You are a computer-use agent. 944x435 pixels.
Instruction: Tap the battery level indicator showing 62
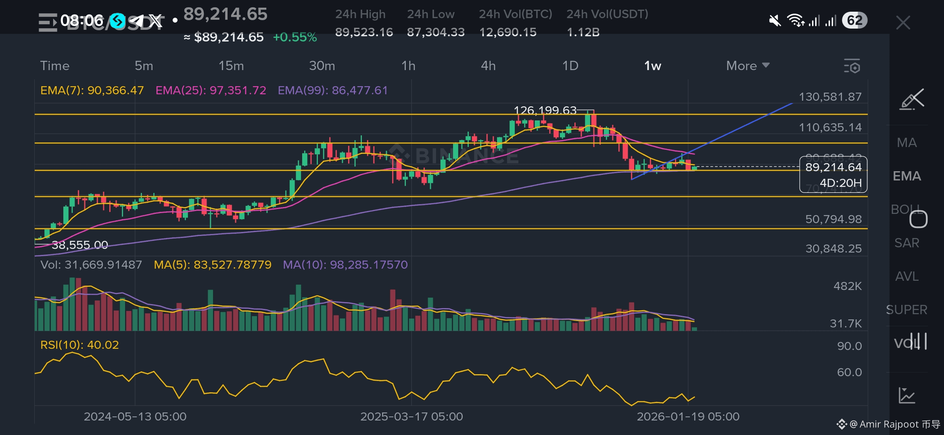(854, 21)
